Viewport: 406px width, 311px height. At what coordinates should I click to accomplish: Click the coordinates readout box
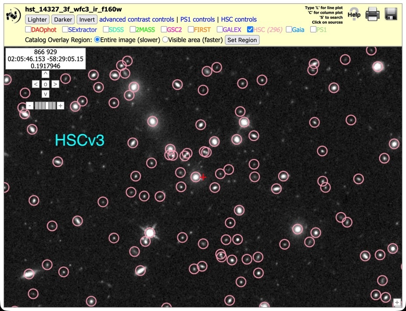[x=46, y=59]
